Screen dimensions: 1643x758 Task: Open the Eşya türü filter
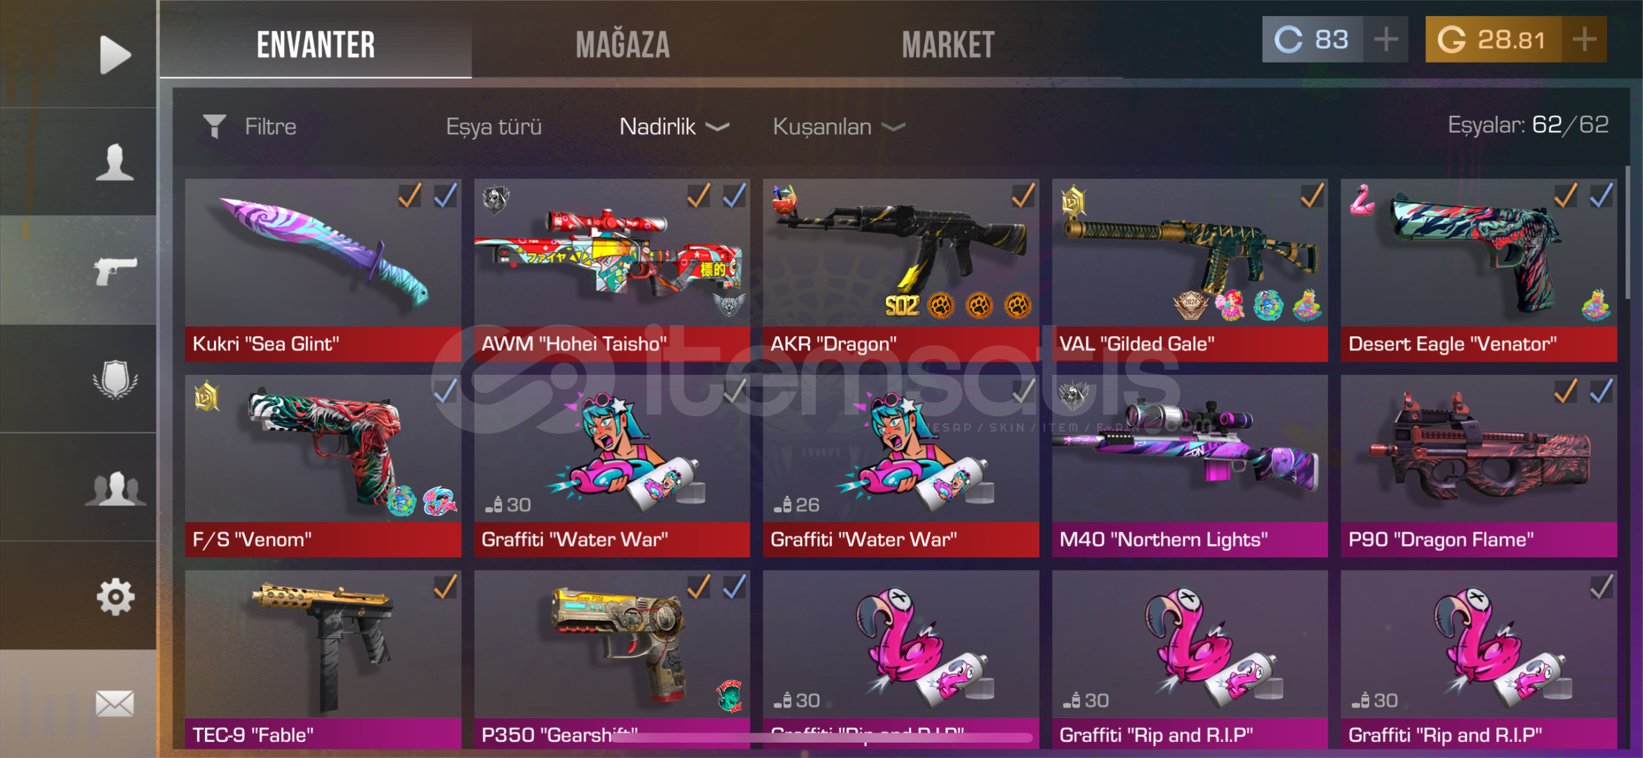[493, 126]
